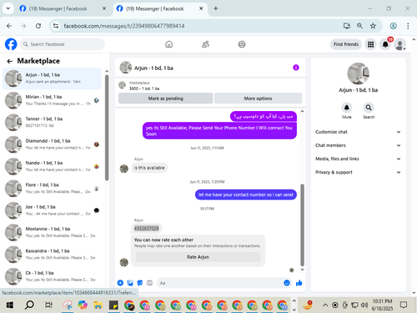Open conversation info purple icon
The height and width of the screenshot is (313, 417).
click(x=296, y=68)
